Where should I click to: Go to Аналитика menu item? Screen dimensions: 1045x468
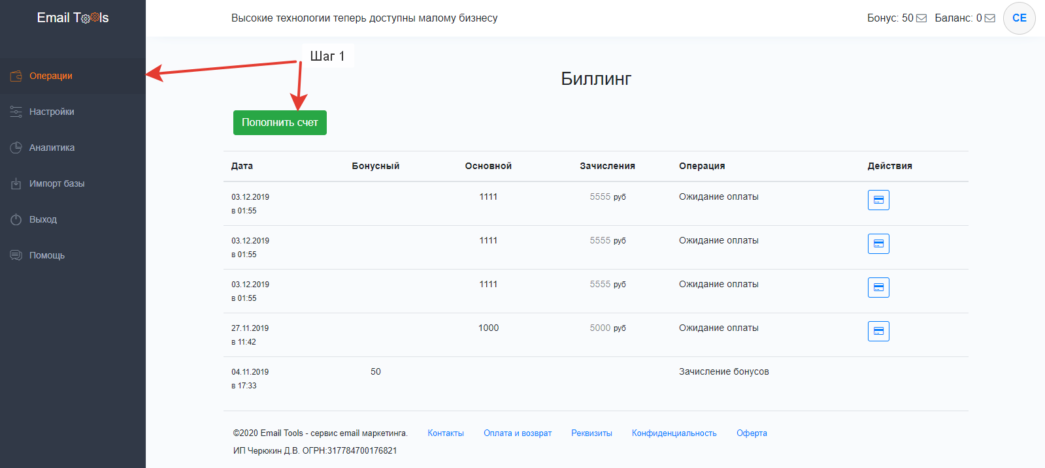point(52,148)
